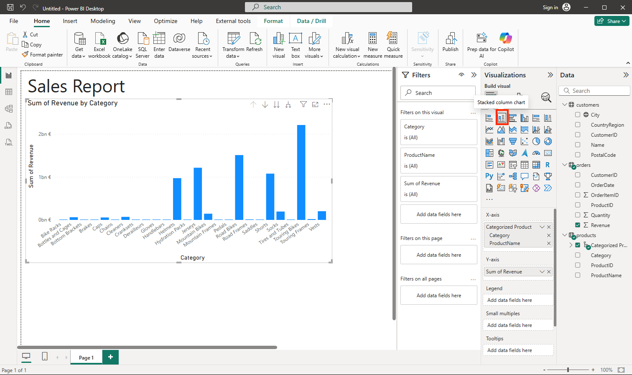Select the Line chart visual icon

pyautogui.click(x=489, y=130)
